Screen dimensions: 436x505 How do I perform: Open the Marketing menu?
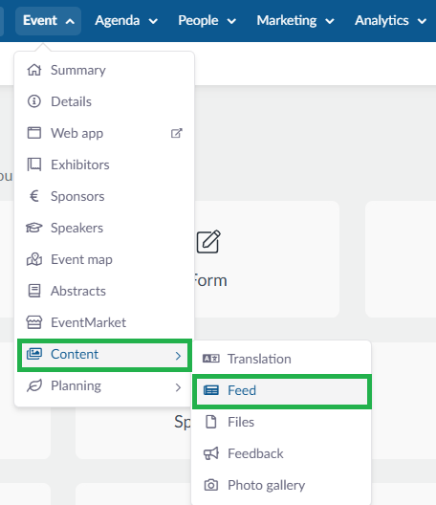295,21
